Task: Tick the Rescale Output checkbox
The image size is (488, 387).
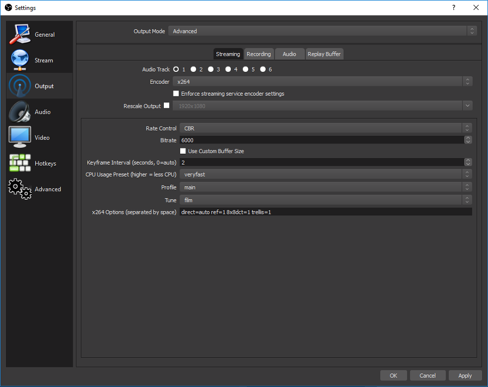Action: point(166,106)
